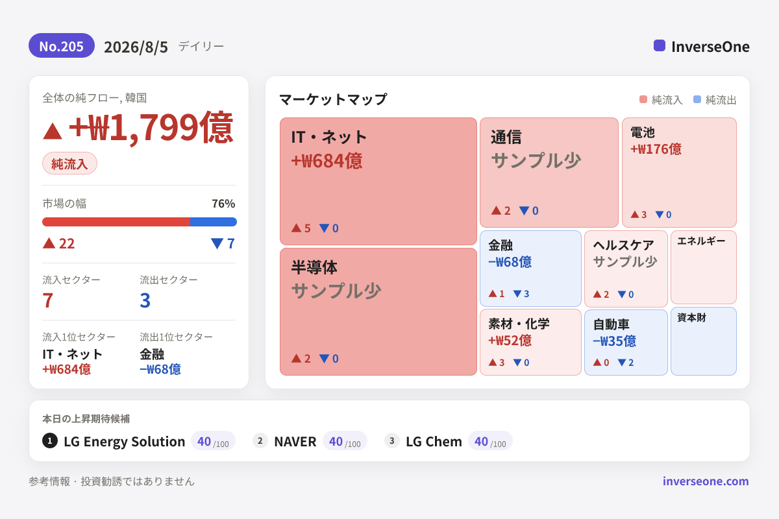Viewport: 779px width, 519px height.
Task: Click the red triangle beside +₩1,799億
Action: [53, 130]
